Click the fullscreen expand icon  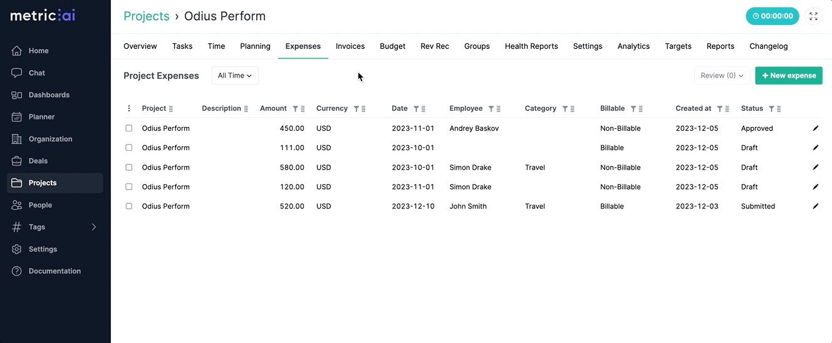(813, 16)
